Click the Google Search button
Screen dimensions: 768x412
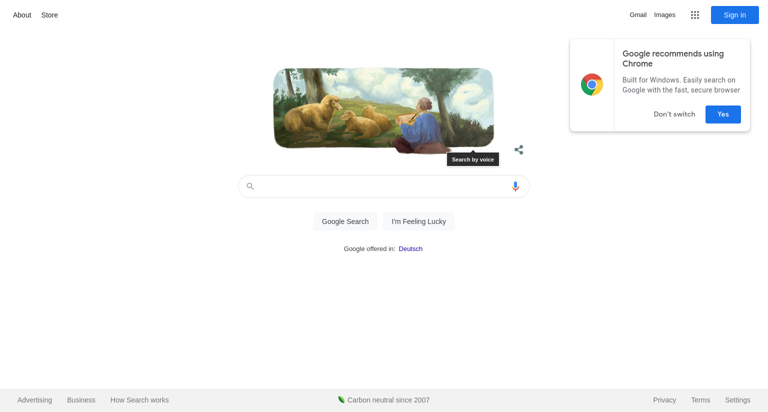click(x=345, y=221)
